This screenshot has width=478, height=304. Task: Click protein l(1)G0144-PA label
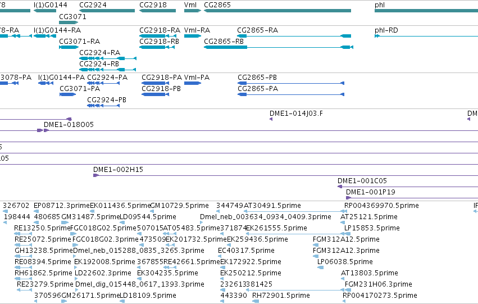tap(62, 78)
